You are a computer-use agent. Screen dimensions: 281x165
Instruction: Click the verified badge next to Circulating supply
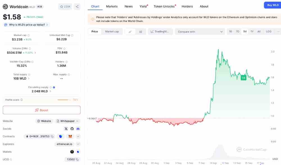pos(54,87)
